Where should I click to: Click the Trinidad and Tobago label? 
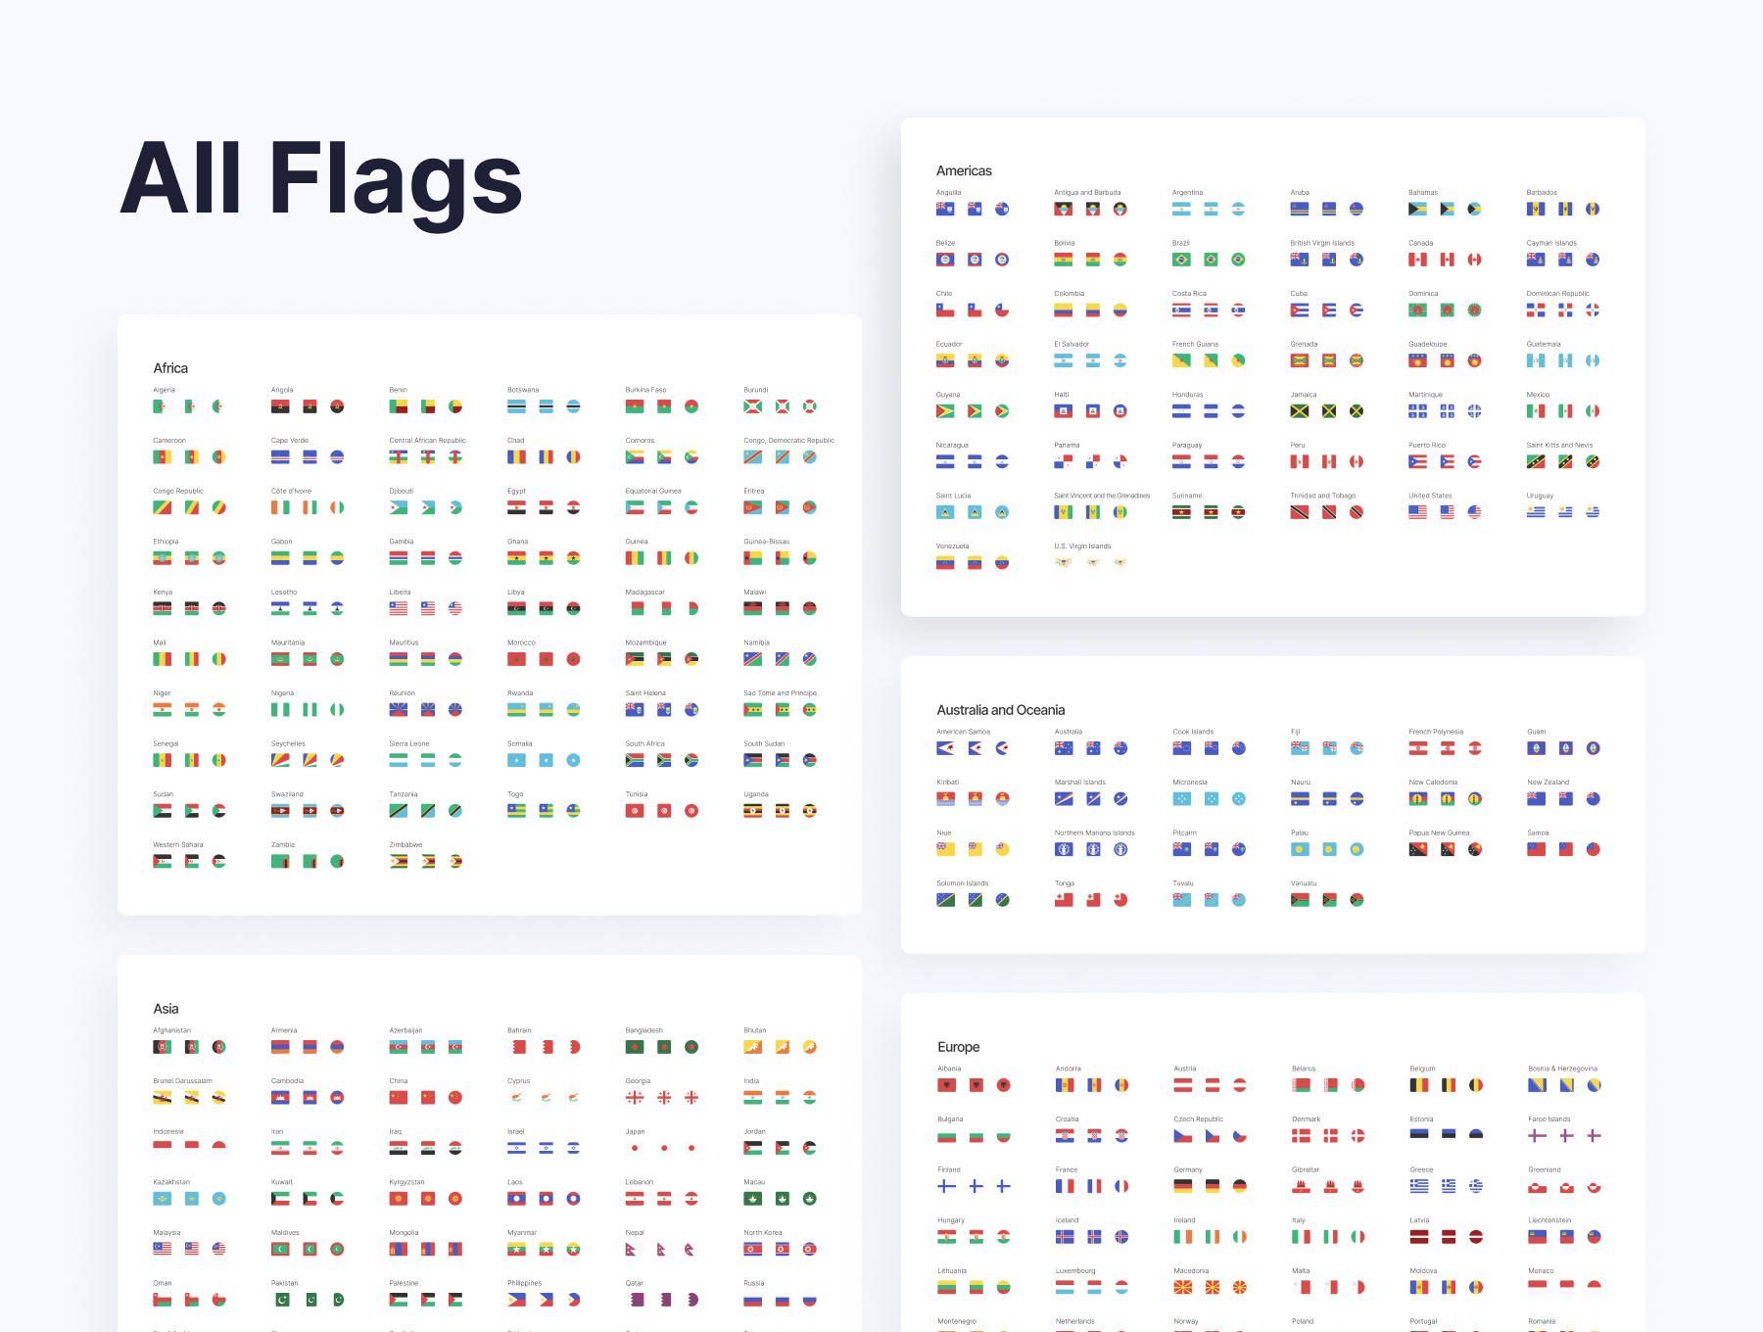point(1322,496)
